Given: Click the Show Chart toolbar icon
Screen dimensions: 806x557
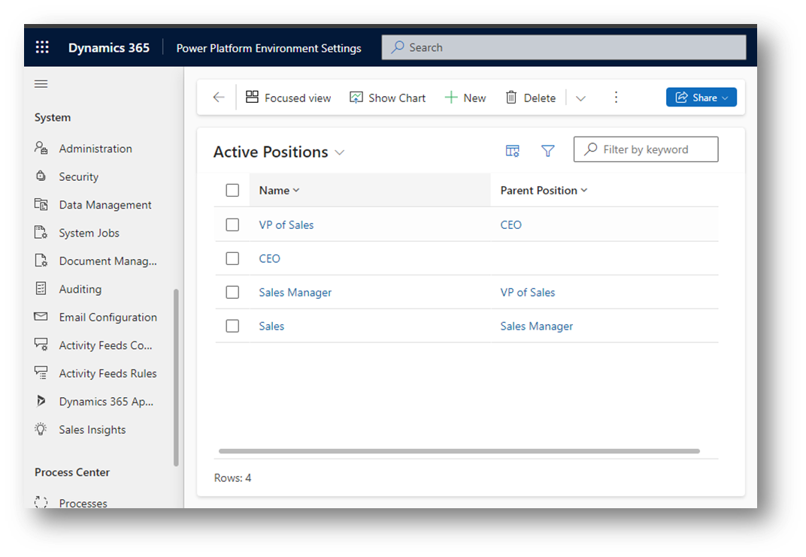Looking at the screenshot, I should (x=388, y=98).
